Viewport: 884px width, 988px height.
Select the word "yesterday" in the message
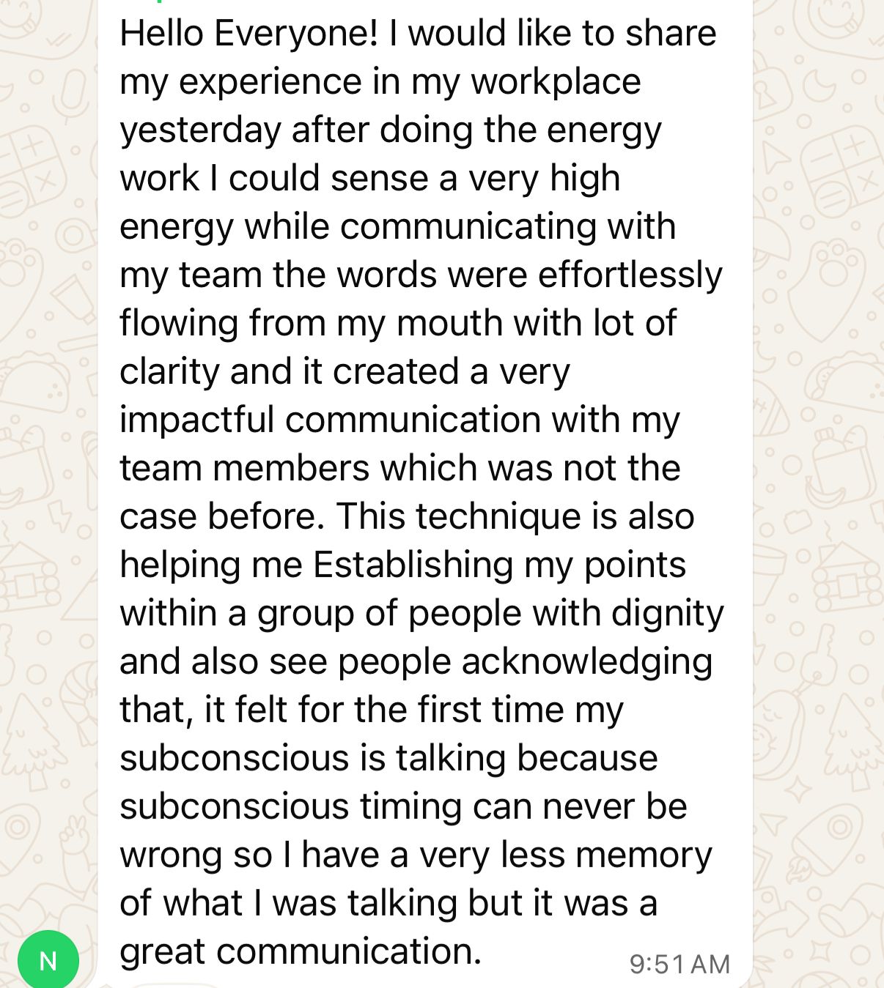[x=200, y=130]
